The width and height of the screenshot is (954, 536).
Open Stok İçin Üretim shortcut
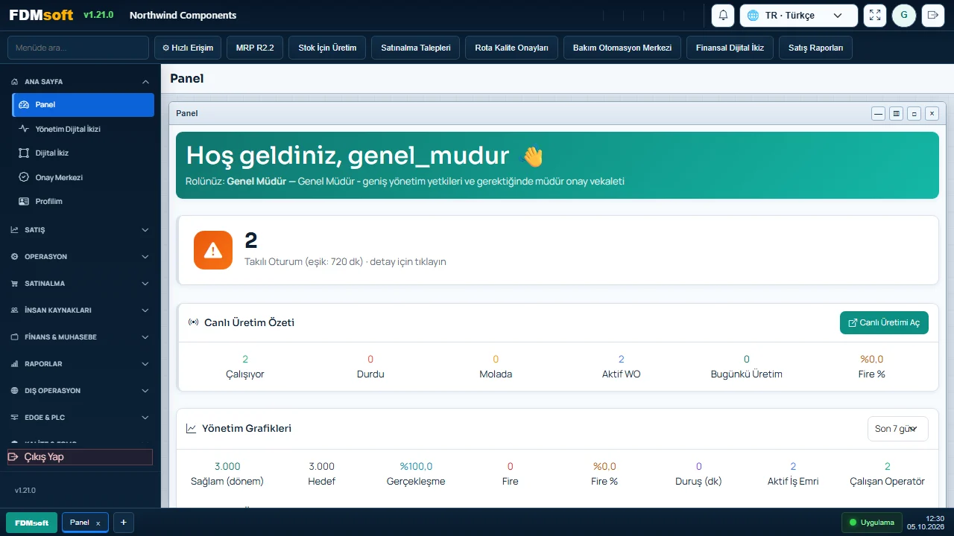click(x=327, y=48)
